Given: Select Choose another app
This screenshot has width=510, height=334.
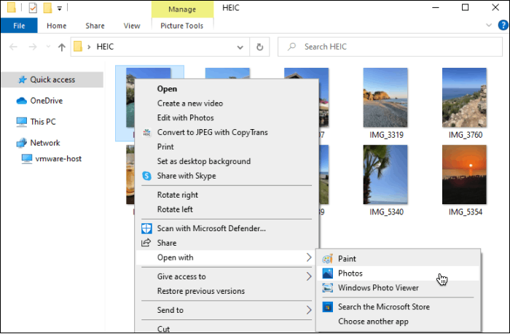Looking at the screenshot, I should (x=398, y=322).
